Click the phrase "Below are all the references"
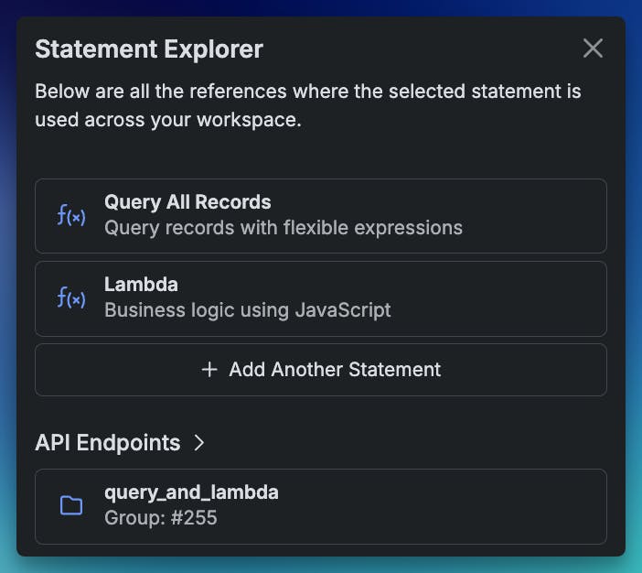This screenshot has width=642, height=573. (x=154, y=92)
